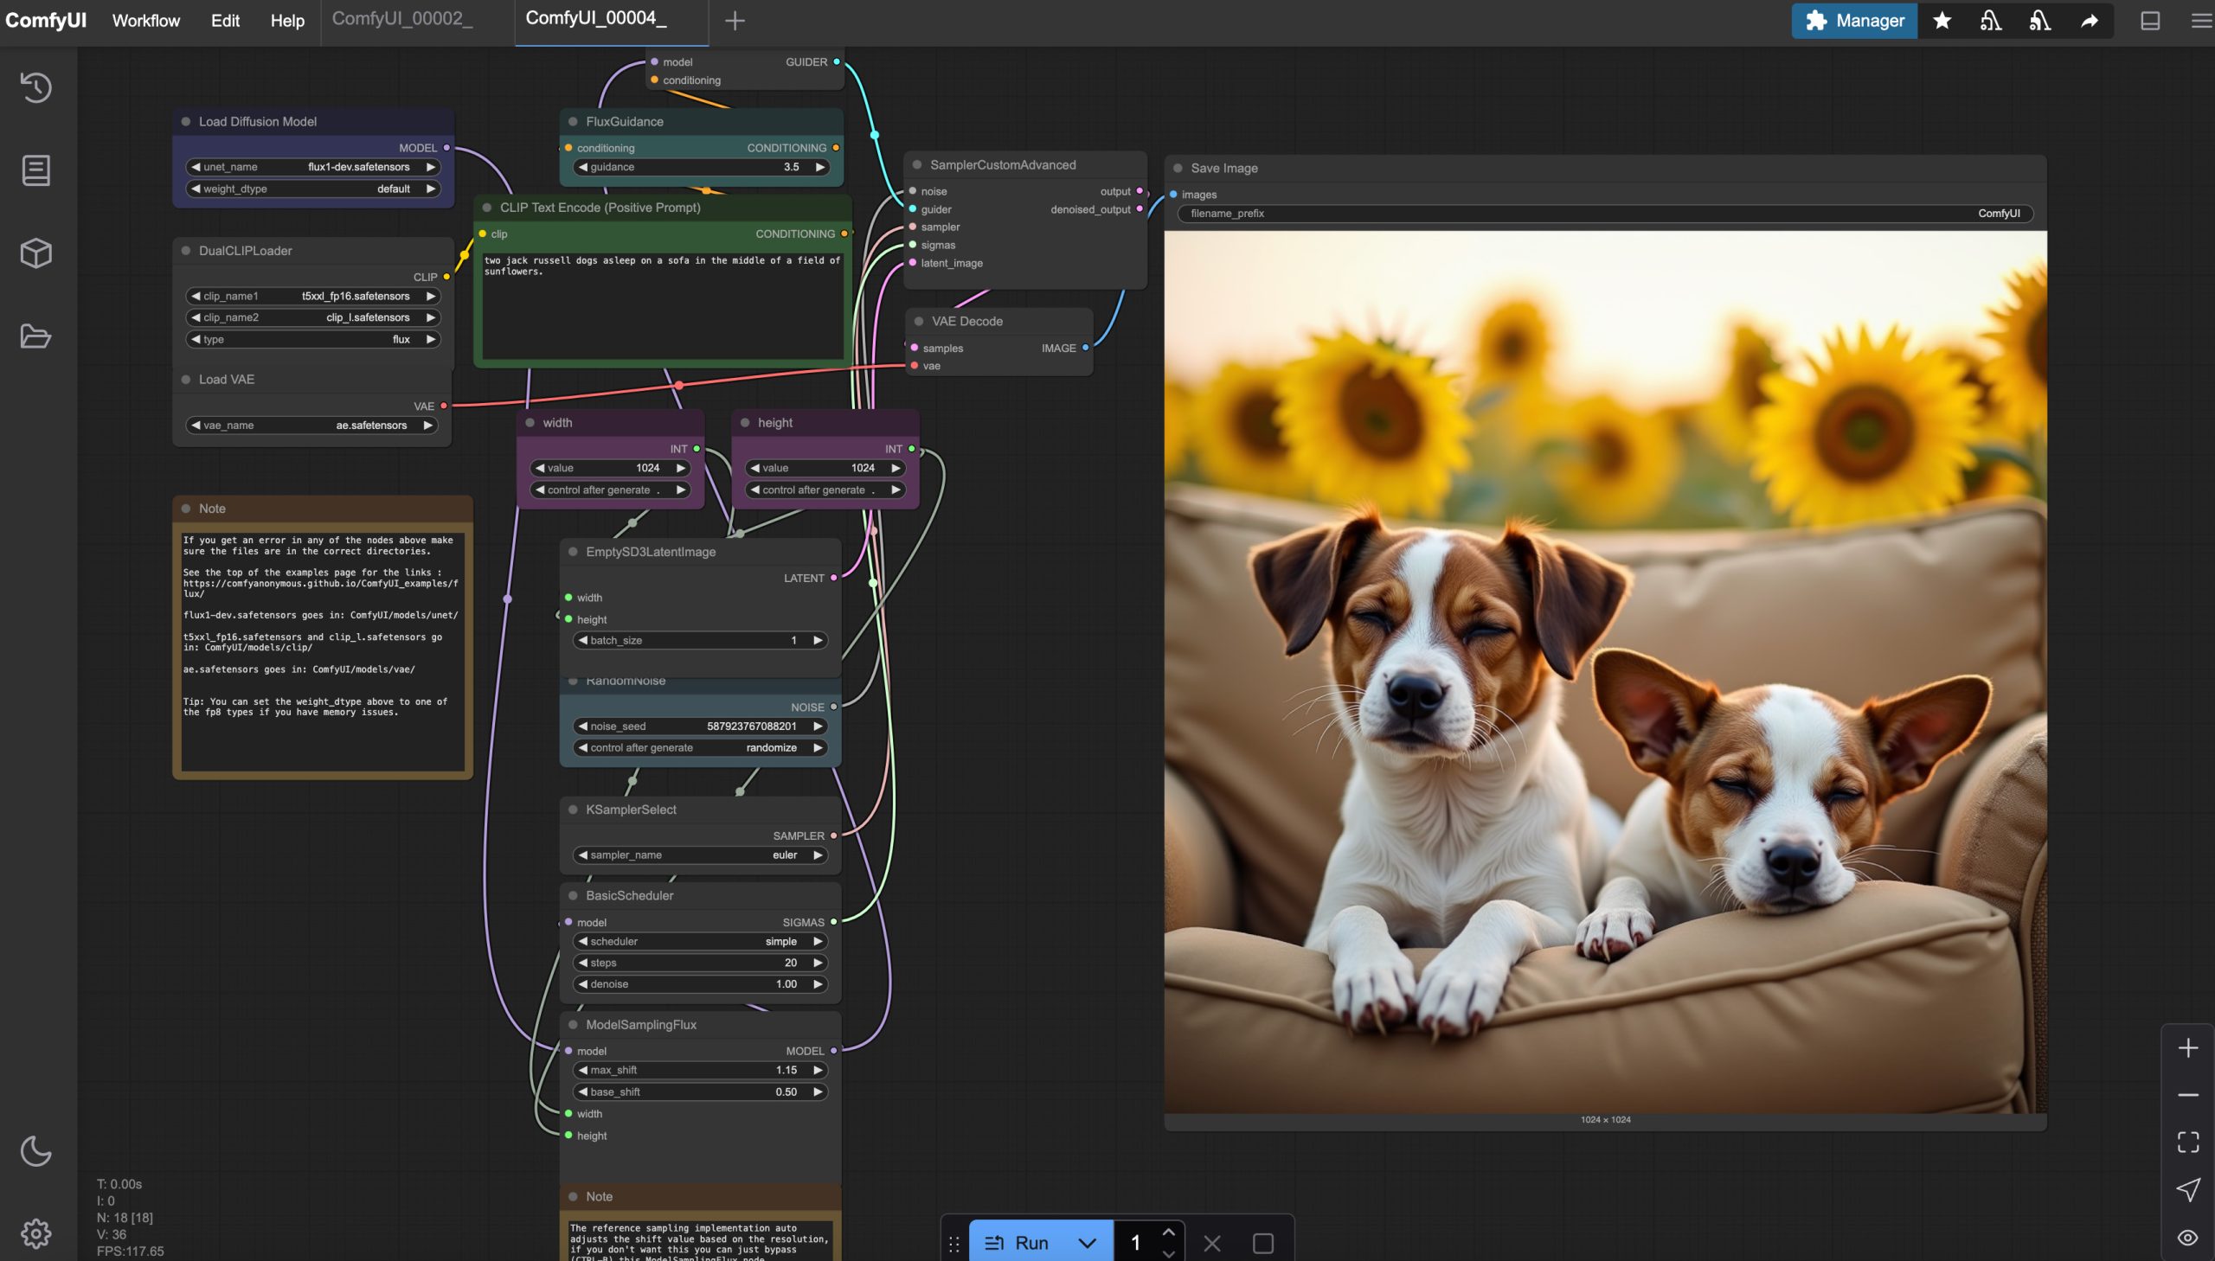Collapse the Save Image node using its dot

point(1178,168)
